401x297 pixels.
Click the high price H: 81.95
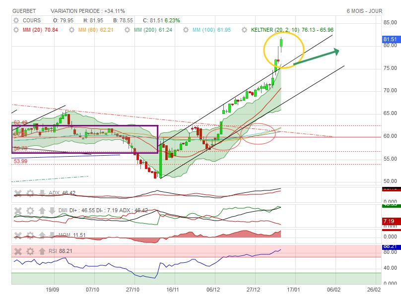(x=93, y=20)
